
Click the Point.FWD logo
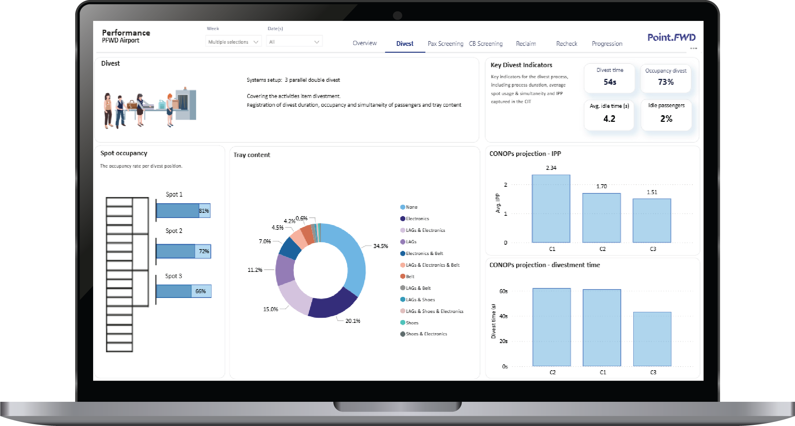point(671,37)
